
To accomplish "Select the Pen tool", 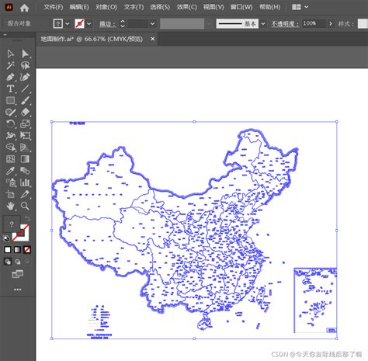I will [x=10, y=77].
